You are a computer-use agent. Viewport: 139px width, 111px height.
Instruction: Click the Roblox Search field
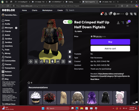point(83,10)
